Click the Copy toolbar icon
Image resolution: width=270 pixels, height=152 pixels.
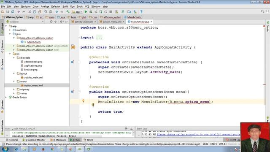click(35, 12)
